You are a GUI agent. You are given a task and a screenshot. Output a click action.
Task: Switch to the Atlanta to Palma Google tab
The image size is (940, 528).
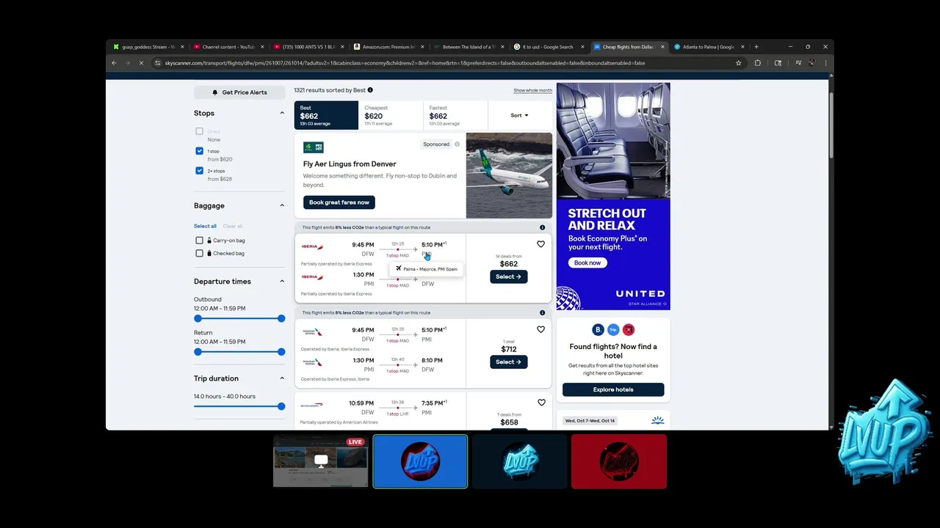[x=708, y=47]
